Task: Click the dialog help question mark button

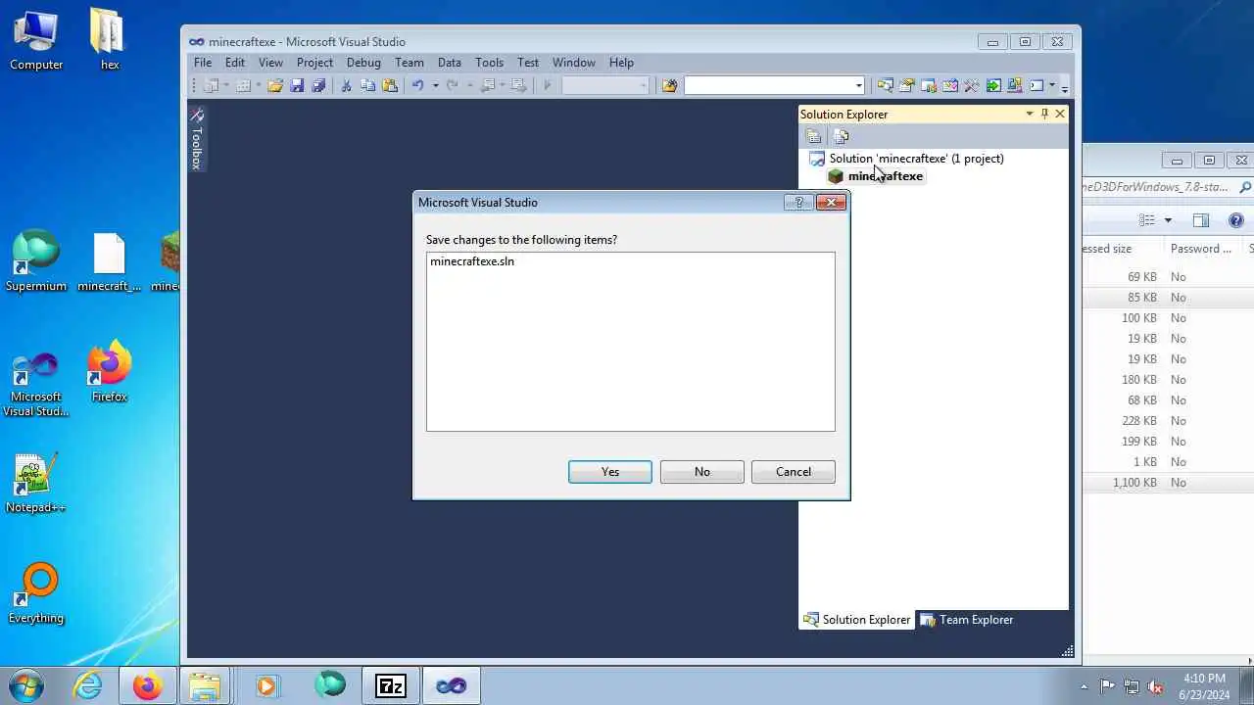Action: pos(798,203)
